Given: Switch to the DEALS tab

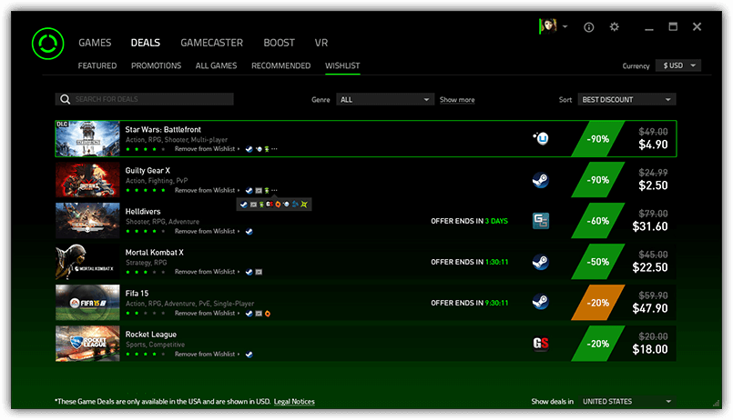Looking at the screenshot, I should [x=146, y=43].
